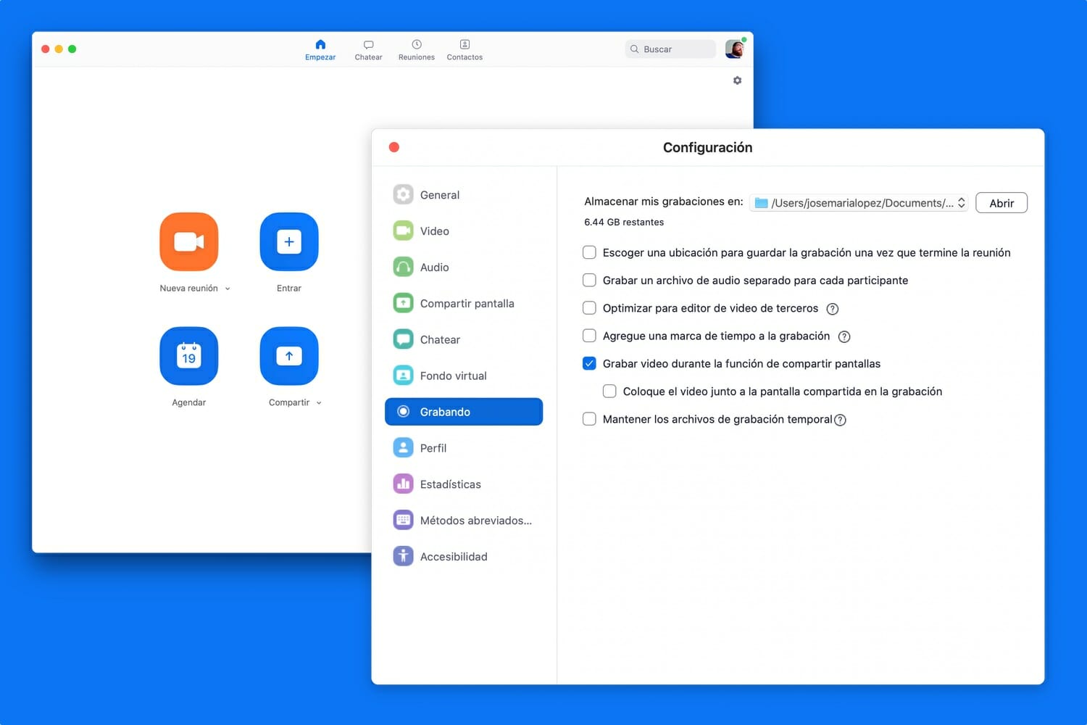
Task: Enable Grabar un archivo de audio separado checkbox
Action: (x=589, y=281)
